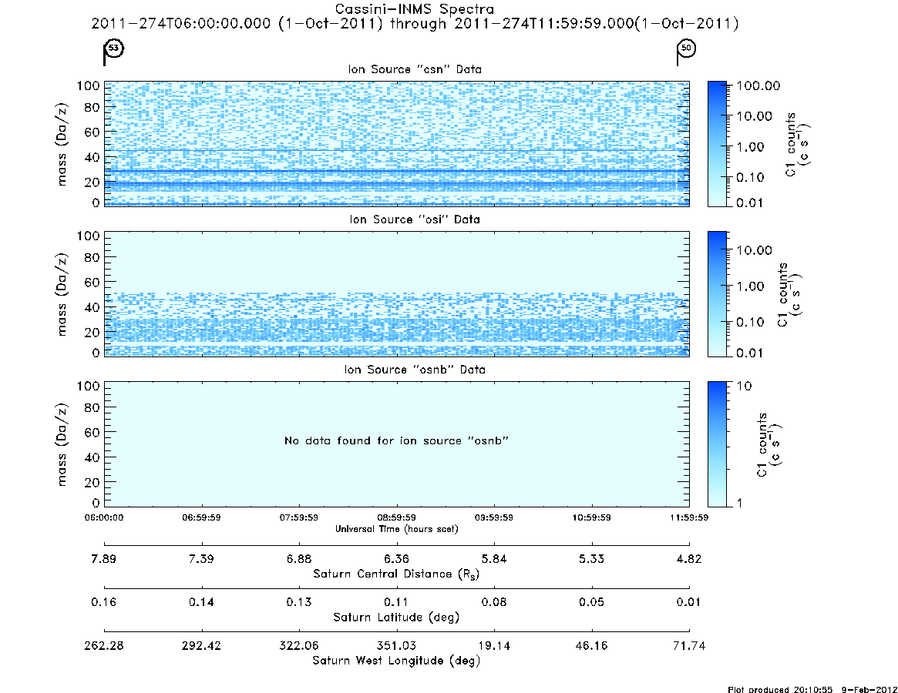898x693 pixels.
Task: Click the 10:59:59 time tick label
Action: (x=592, y=517)
